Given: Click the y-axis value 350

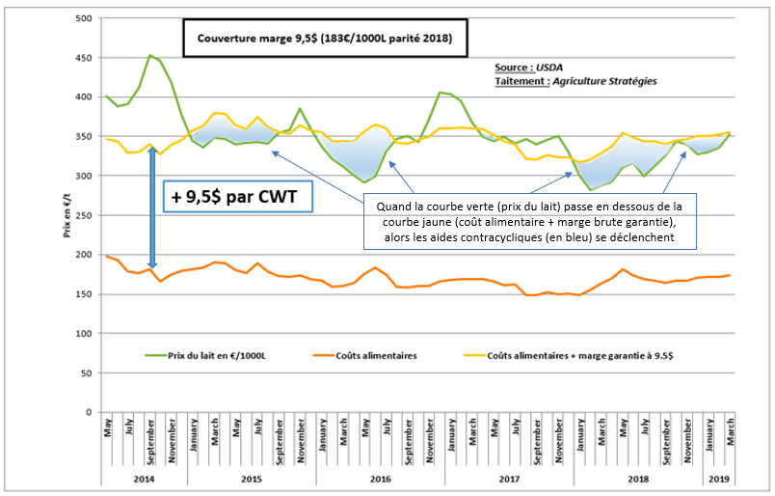Looking at the screenshot, I should point(84,137).
